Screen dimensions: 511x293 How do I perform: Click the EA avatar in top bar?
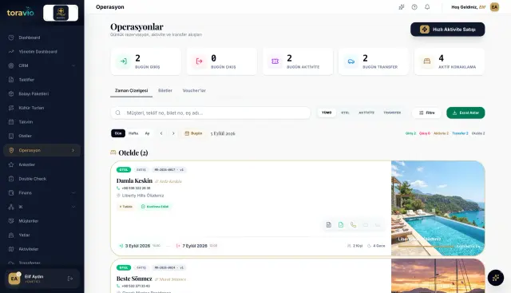(x=494, y=7)
